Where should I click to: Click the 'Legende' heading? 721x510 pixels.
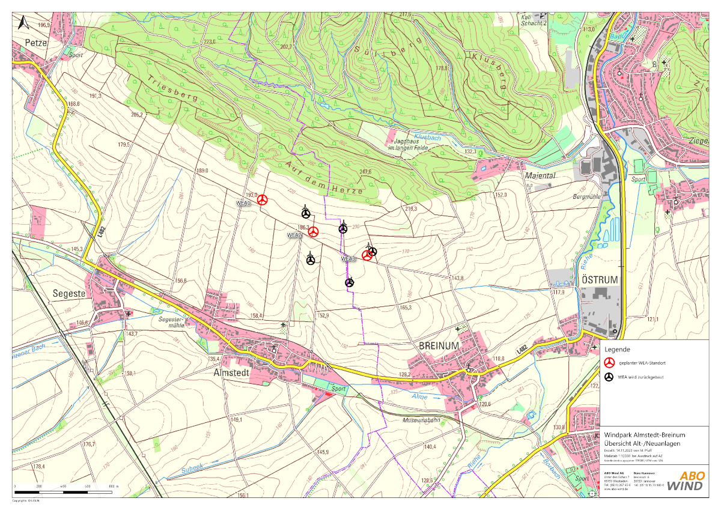pyautogui.click(x=616, y=348)
